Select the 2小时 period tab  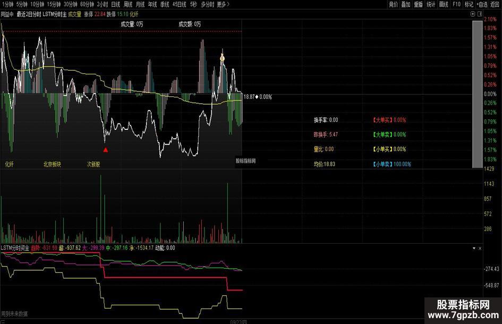(103, 4)
